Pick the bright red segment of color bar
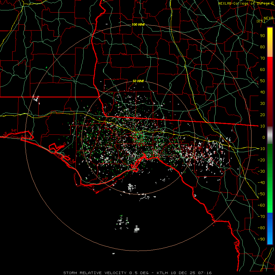This screenshot has height=275, width=275. (270, 64)
